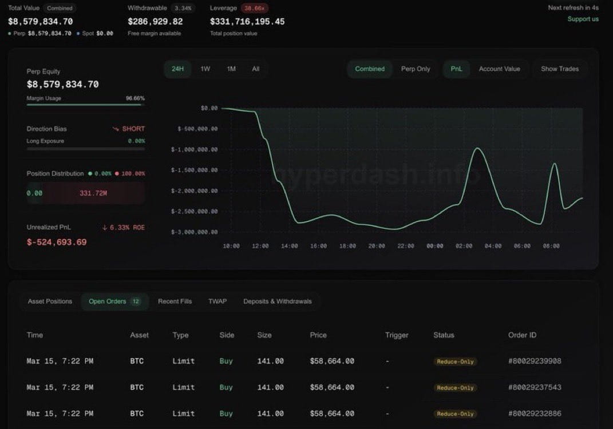The height and width of the screenshot is (429, 613).
Task: Click the 38.66x leverage badge
Action: (254, 8)
